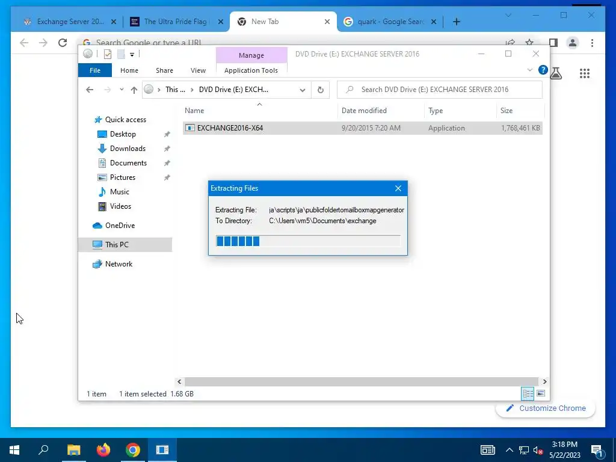The width and height of the screenshot is (616, 462).
Task: Open notification center in system tray
Action: (x=597, y=450)
